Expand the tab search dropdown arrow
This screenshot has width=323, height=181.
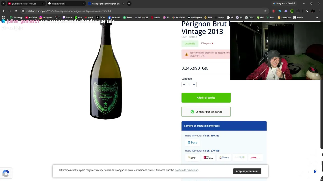click(x=3, y=4)
